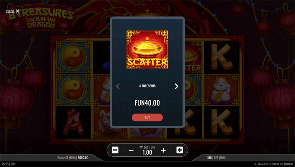The width and height of the screenshot is (295, 167).
Task: Click the red BUY button
Action: click(147, 117)
